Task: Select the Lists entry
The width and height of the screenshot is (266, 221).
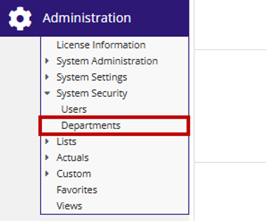Action: (66, 141)
